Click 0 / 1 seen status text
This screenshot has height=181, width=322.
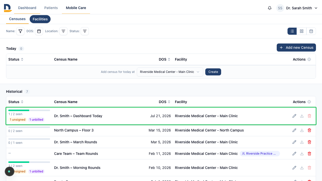click(x=15, y=143)
